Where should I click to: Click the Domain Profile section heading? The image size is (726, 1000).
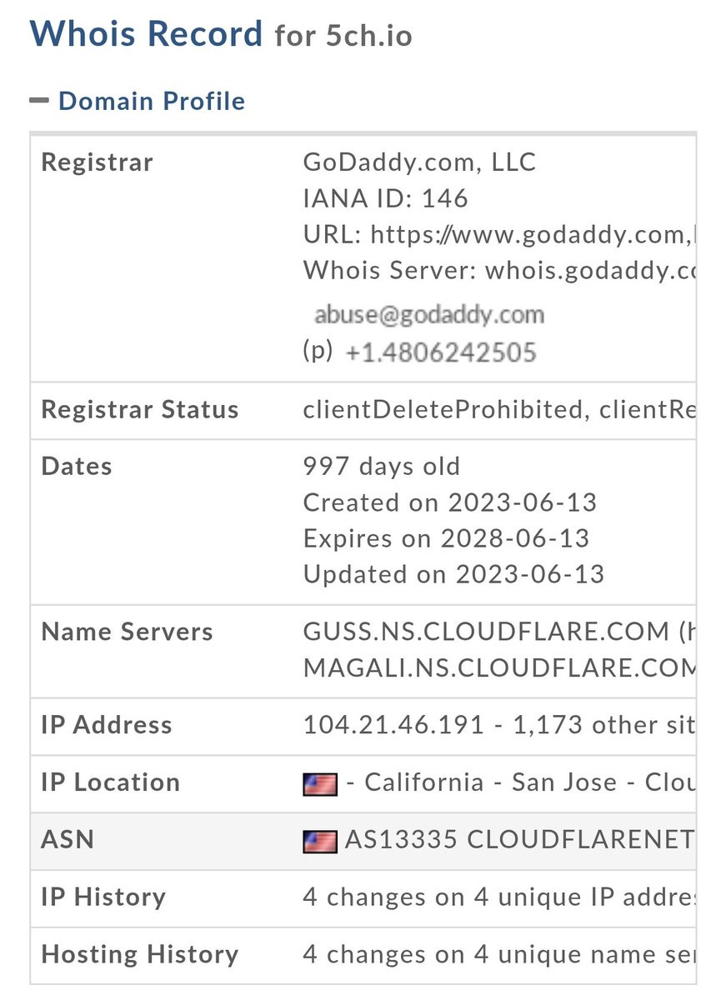point(152,101)
